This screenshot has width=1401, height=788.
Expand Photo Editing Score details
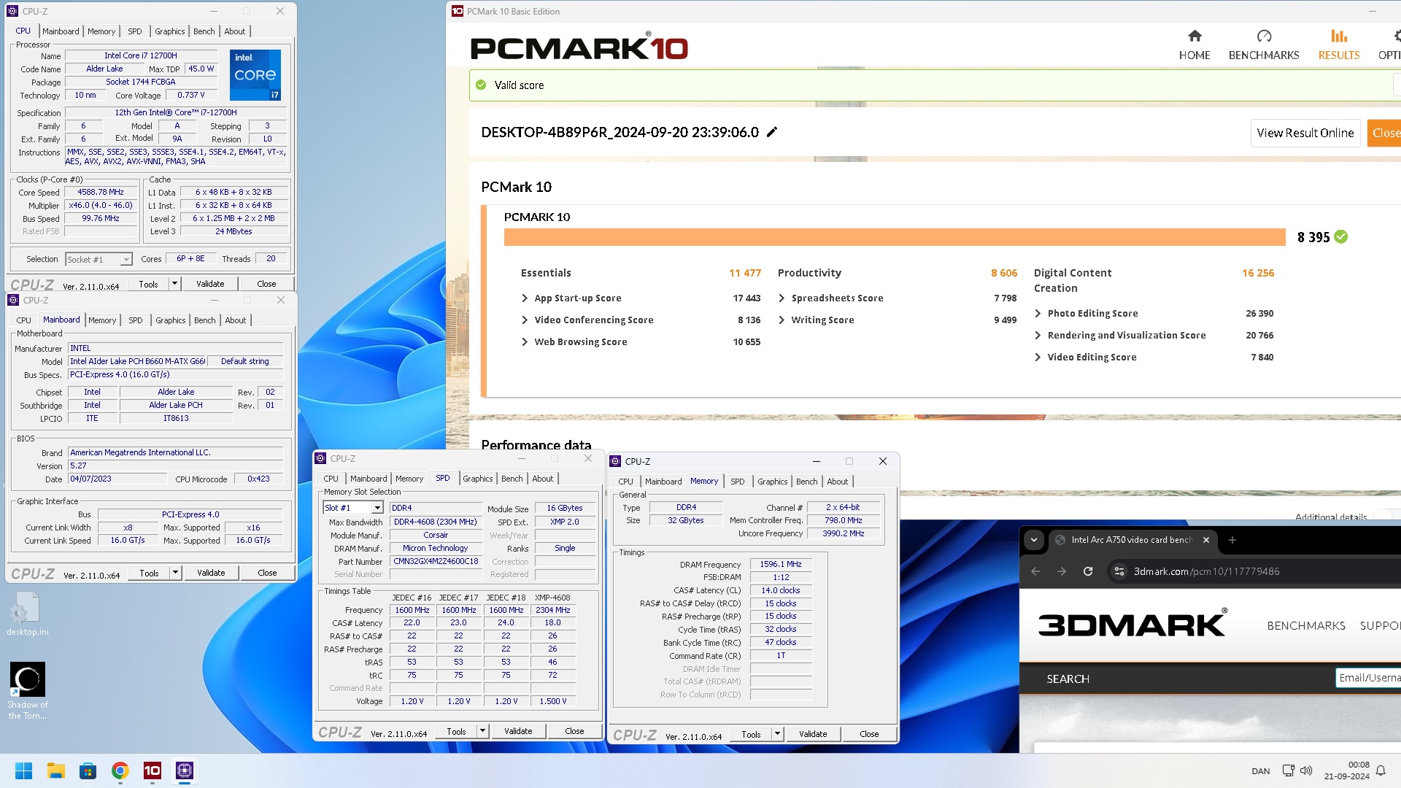tap(1038, 313)
